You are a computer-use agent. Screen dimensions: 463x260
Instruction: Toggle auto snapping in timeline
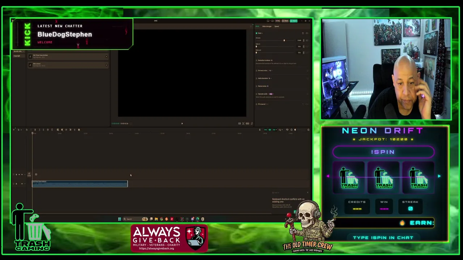point(270,130)
